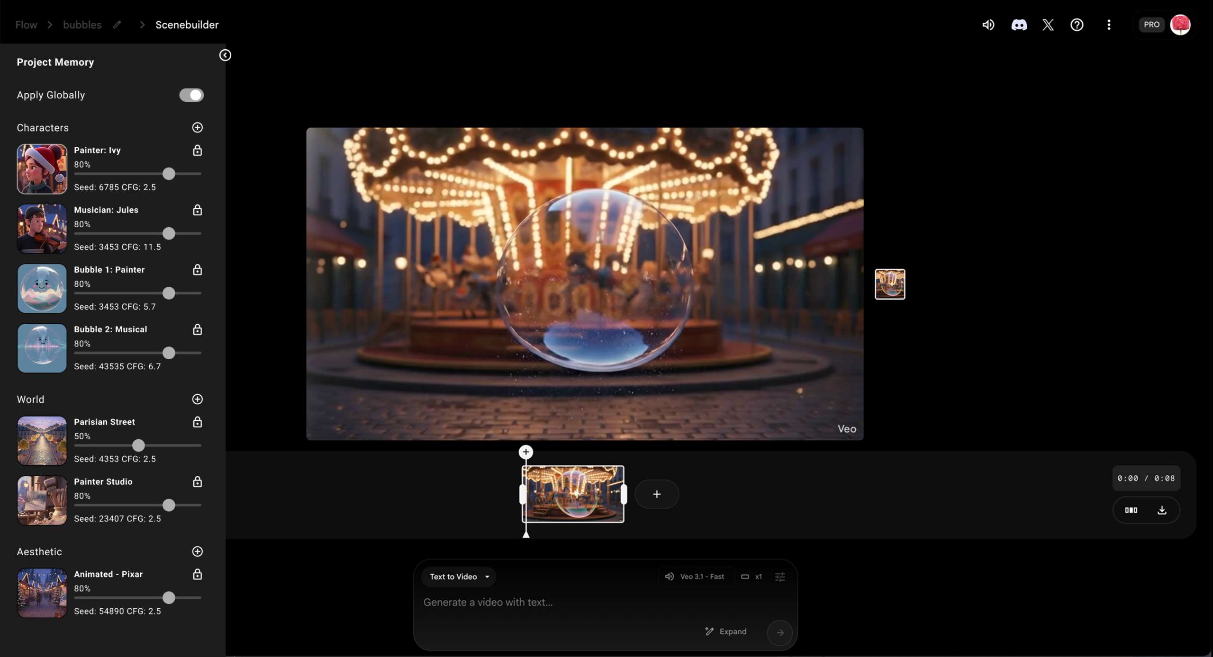Viewport: 1213px width, 657px height.
Task: Mute the sound with the speaker icon
Action: (988, 25)
